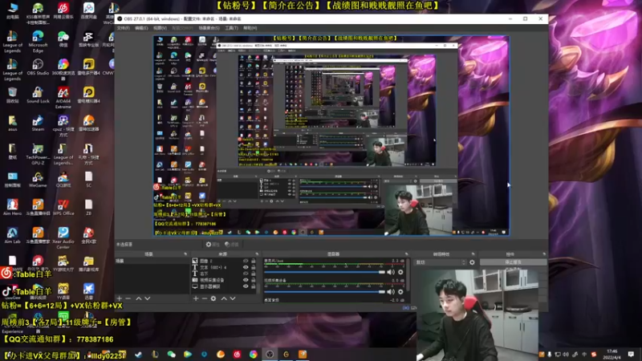Open WeChat from the taskbar

(x=171, y=355)
